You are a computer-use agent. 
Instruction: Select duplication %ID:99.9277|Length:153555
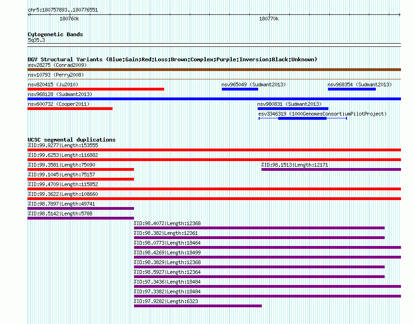pos(214,150)
